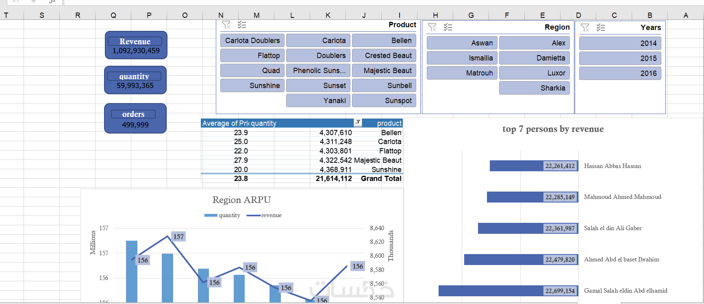Viewport: 704px width, 304px height.
Task: Clear the filter on the Region slicer
Action: coord(432,27)
